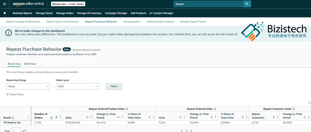Sort by Sales column arrow

tap(87, 117)
